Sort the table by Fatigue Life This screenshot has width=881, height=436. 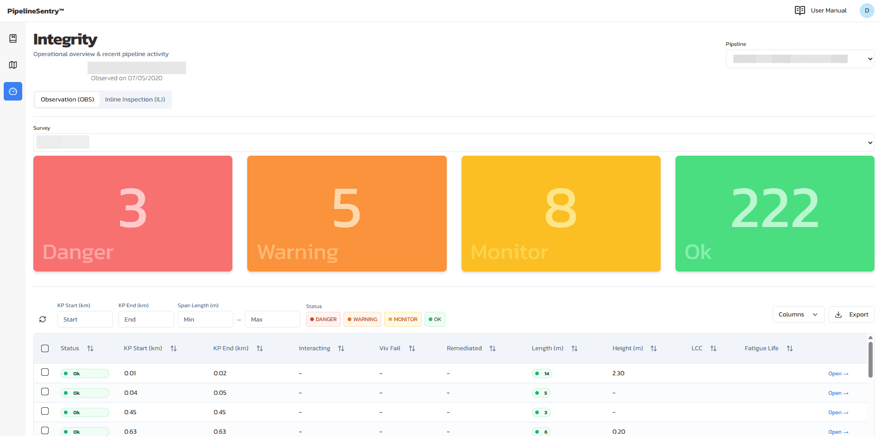[790, 348]
